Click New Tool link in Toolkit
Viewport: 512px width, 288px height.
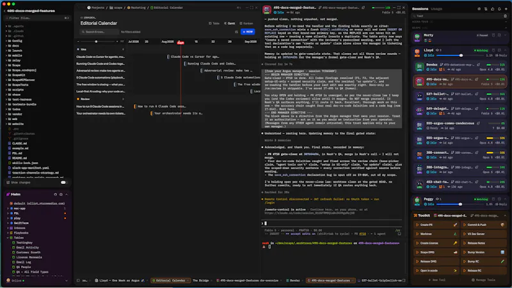(x=437, y=280)
